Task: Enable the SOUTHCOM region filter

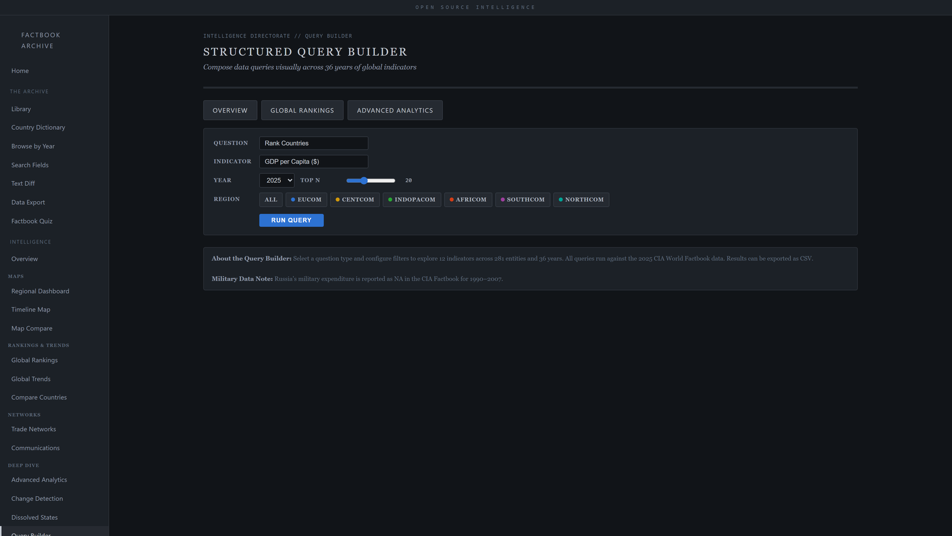Action: click(522, 200)
